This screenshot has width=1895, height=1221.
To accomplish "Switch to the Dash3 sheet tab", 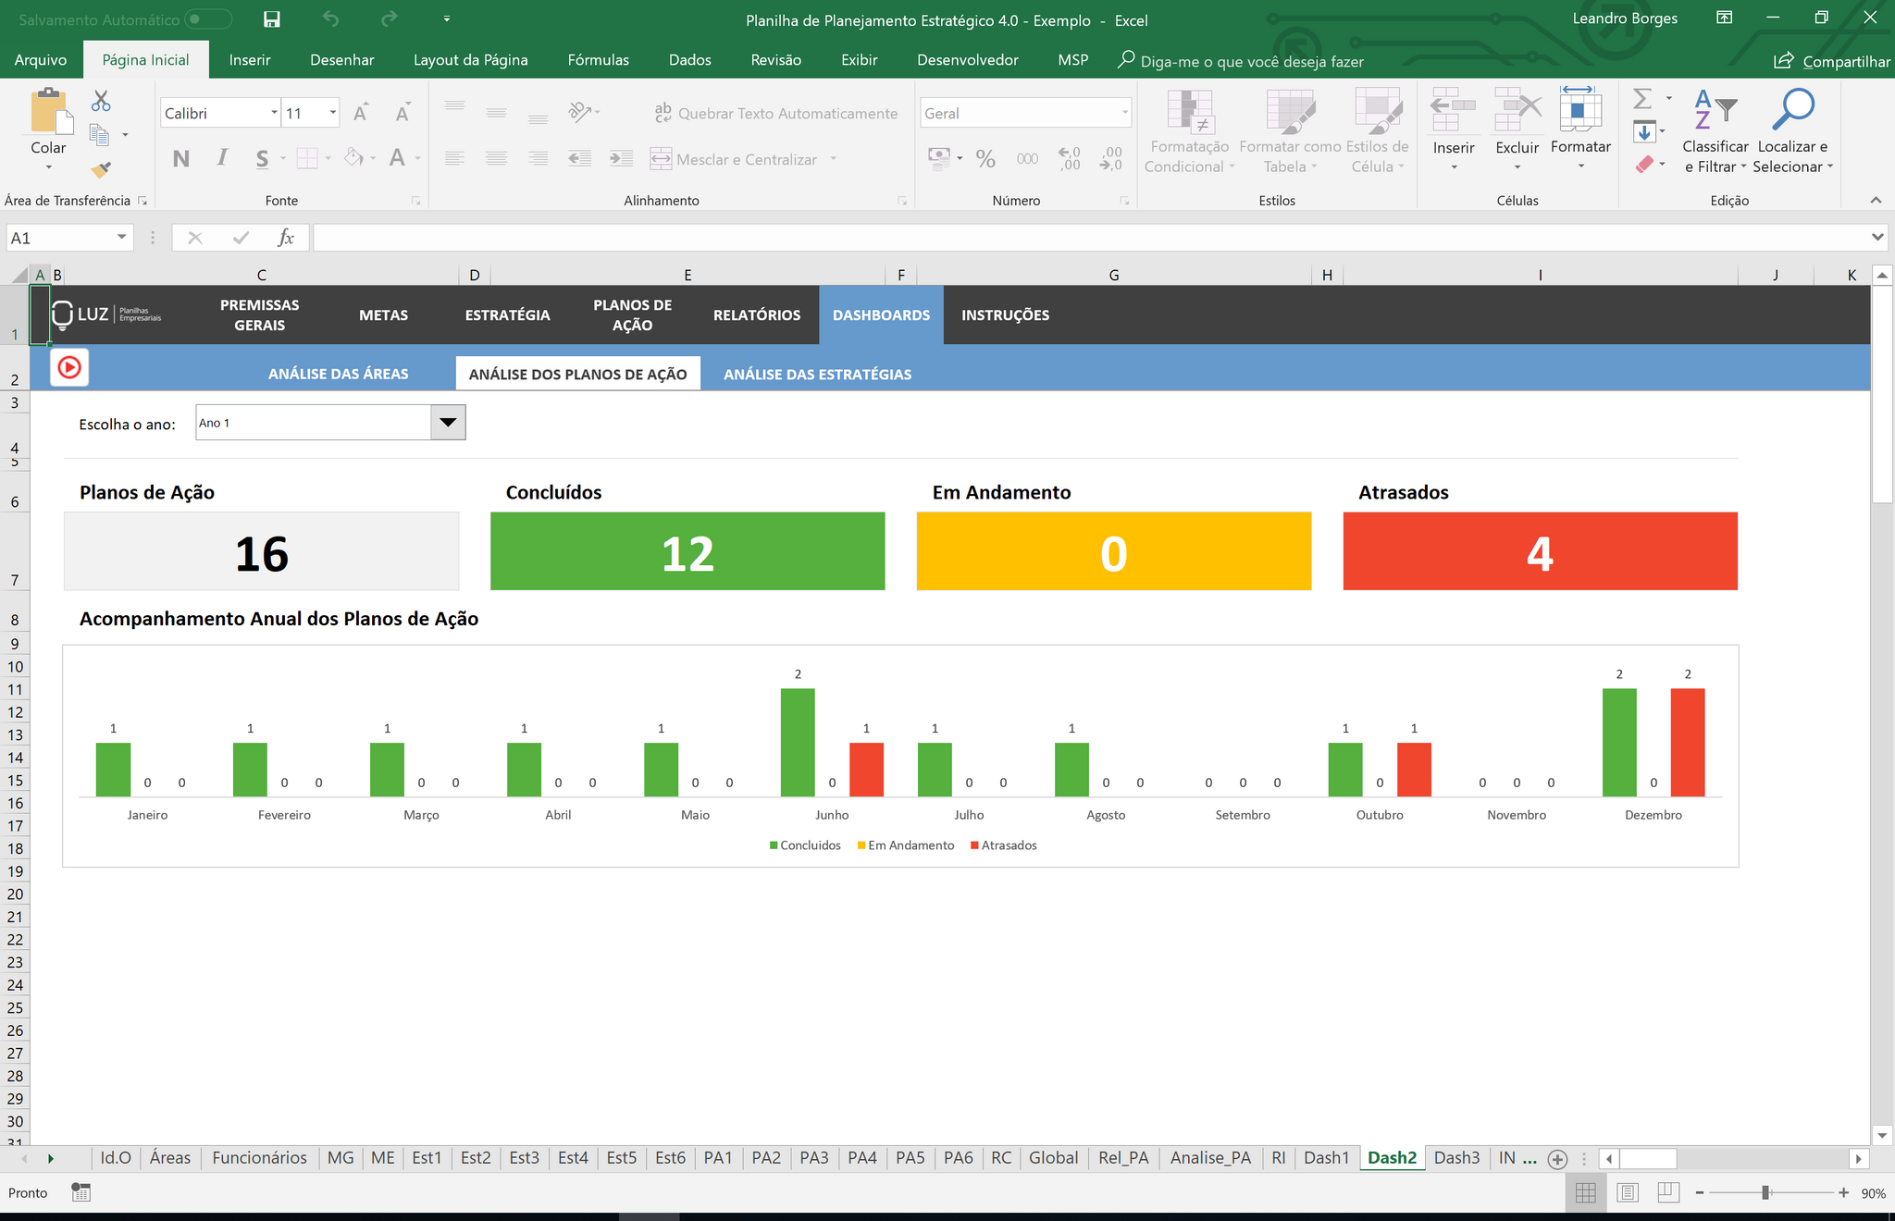I will point(1456,1158).
